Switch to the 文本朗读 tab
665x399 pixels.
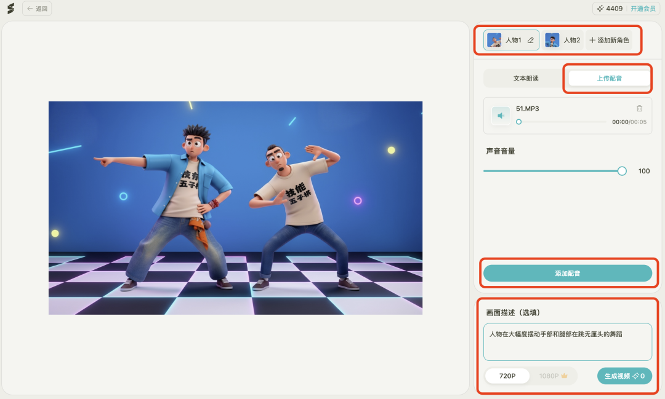pyautogui.click(x=526, y=78)
